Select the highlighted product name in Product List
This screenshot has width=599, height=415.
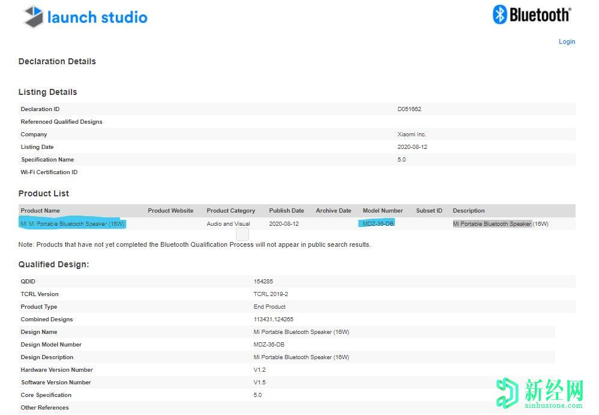coord(73,224)
